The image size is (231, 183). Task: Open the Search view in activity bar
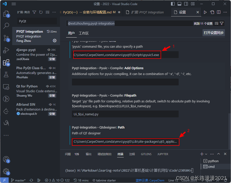coord(6,26)
